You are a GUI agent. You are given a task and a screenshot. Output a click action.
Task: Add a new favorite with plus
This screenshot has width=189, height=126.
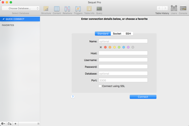tap(15, 124)
